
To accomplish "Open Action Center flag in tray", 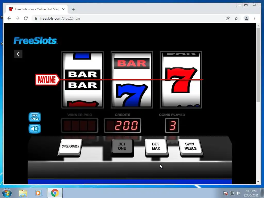I will coord(226,193).
